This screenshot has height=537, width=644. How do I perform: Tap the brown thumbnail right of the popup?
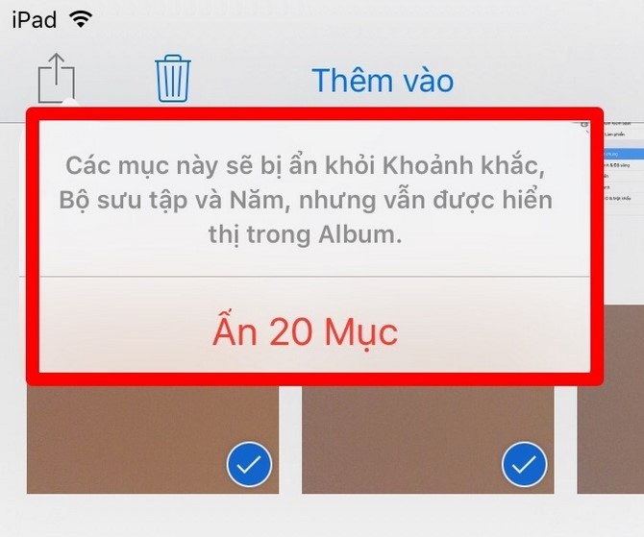[x=624, y=345]
